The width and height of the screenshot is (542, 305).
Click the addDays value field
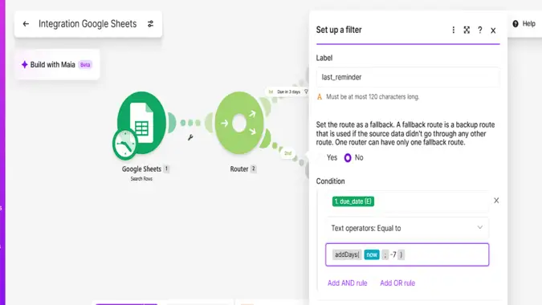pos(407,254)
